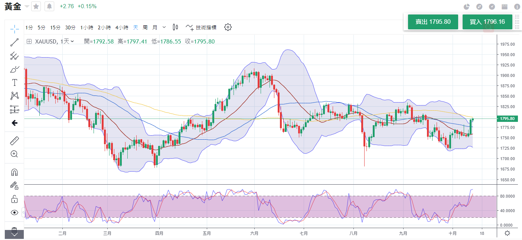Click the 買入 1796.16 buy button
The height and width of the screenshot is (240, 522).
[x=487, y=22]
